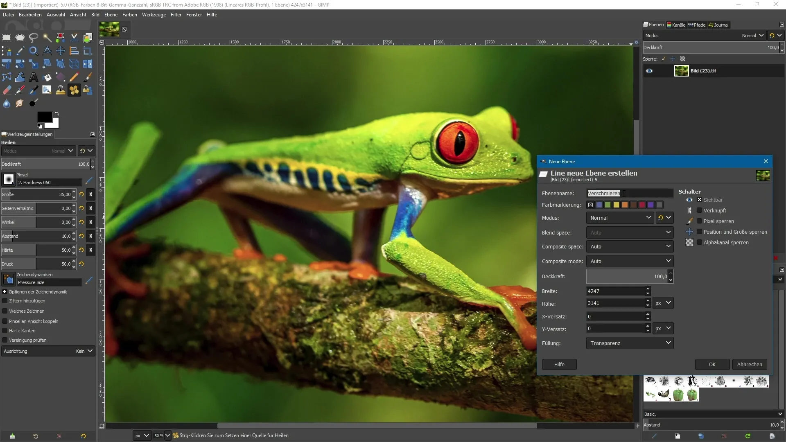Open Y-Versatz unit px dropdown
The image size is (786, 442).
pos(663,329)
